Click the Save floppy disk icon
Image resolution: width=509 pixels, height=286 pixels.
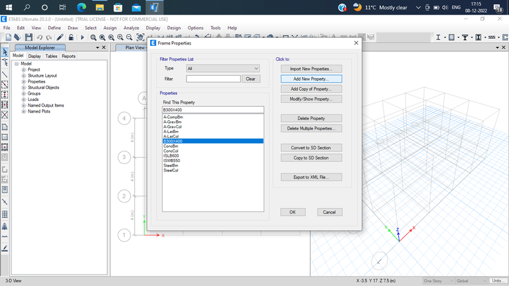29,37
